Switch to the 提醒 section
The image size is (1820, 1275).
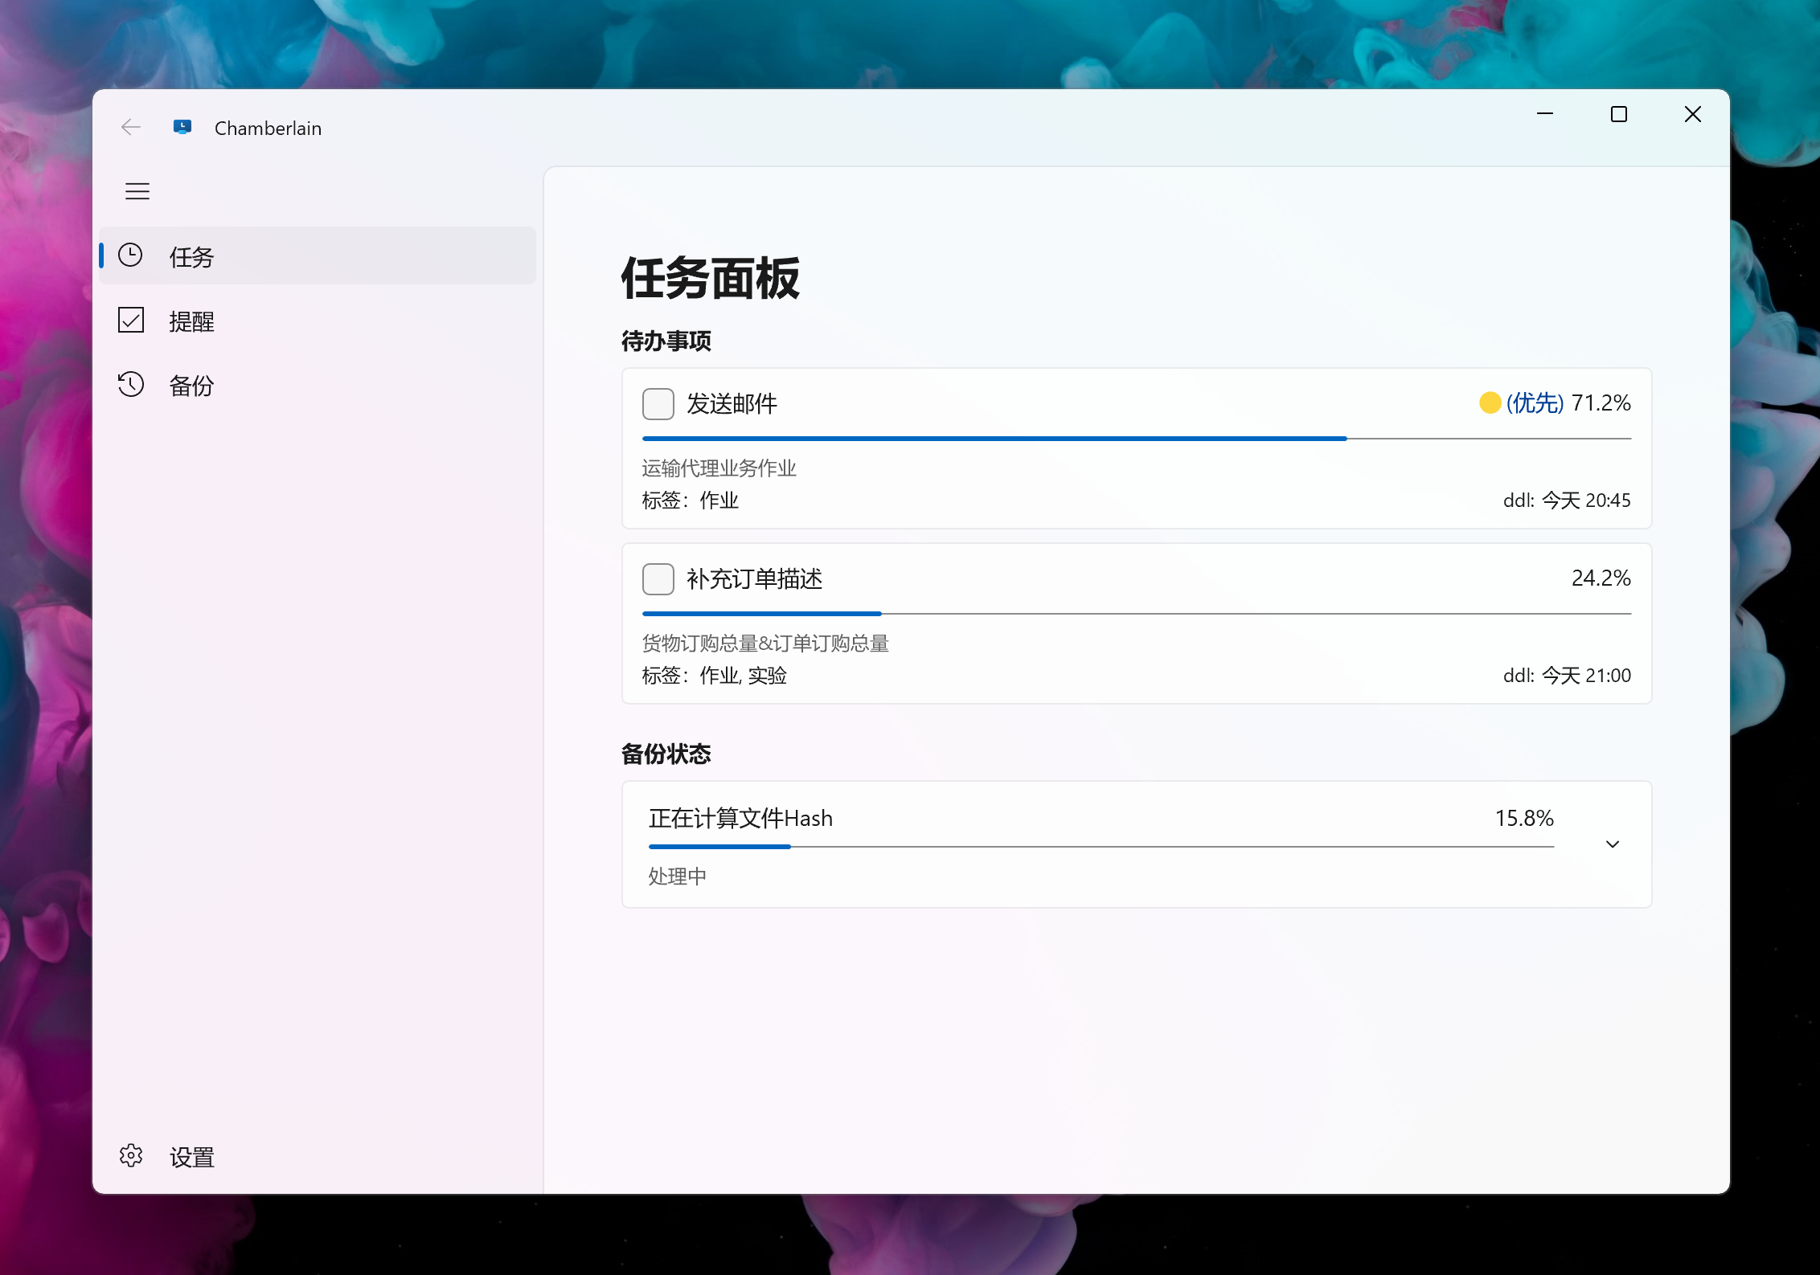[x=191, y=321]
